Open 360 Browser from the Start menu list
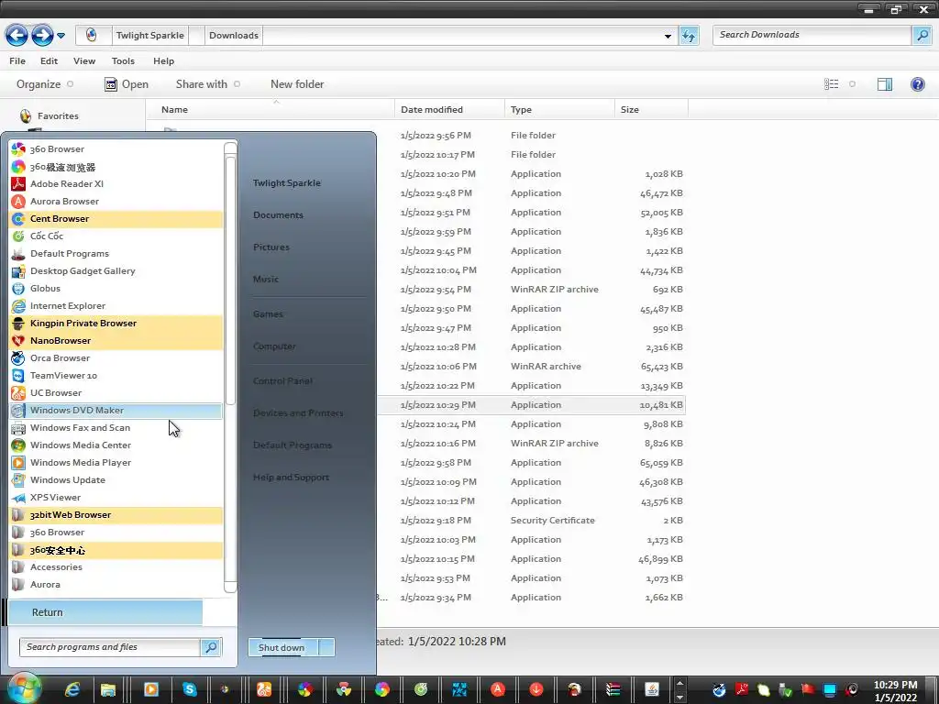Viewport: 939px width, 704px height. (x=116, y=149)
